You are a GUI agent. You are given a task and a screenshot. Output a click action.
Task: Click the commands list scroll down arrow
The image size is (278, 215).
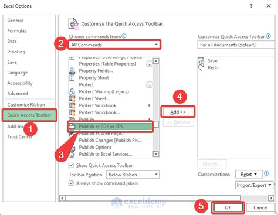(x=156, y=154)
